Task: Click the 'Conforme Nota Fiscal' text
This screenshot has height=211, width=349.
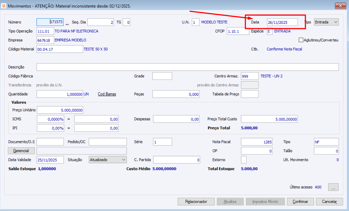Action: (285, 49)
